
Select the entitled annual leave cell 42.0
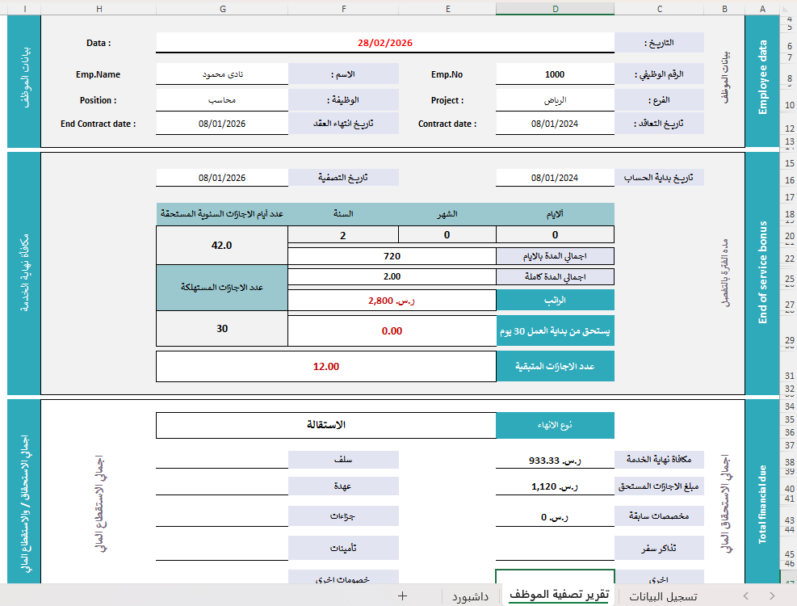221,246
